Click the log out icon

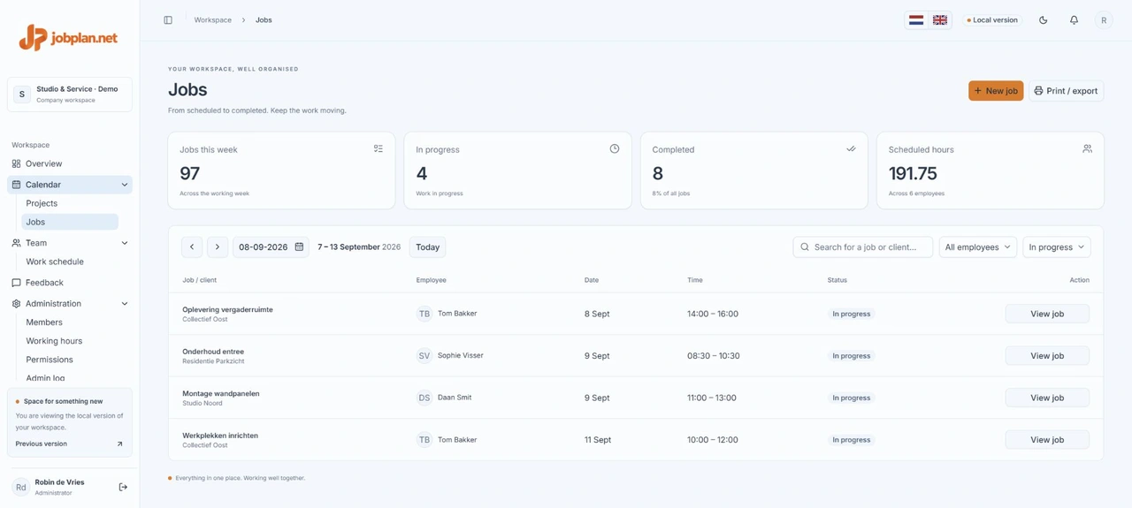tap(123, 487)
